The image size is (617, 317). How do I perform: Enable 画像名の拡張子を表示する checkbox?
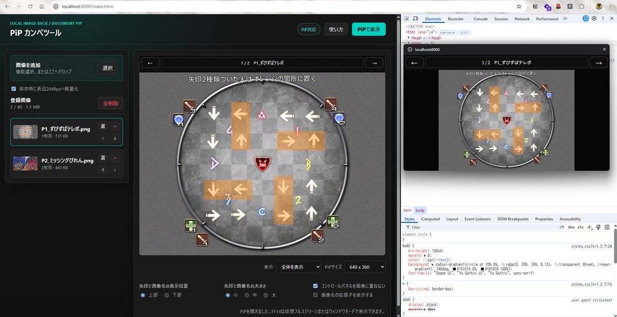coord(316,295)
